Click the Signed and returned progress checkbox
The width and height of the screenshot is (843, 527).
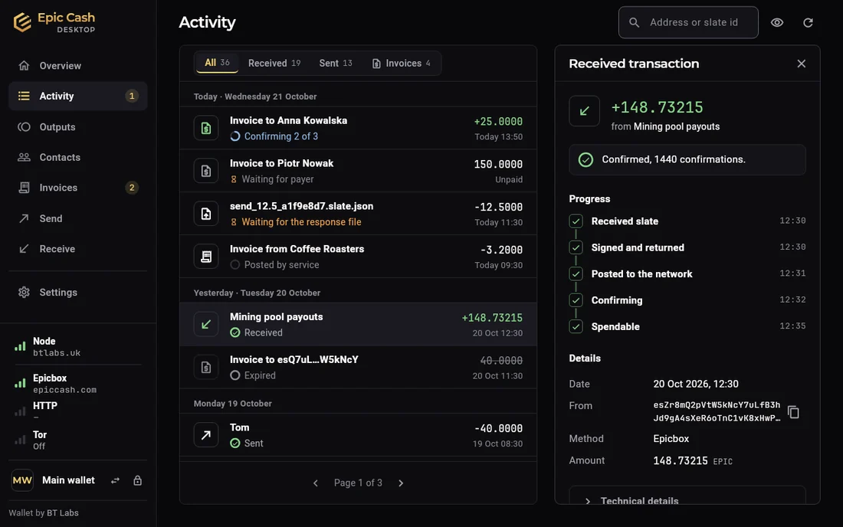coord(576,247)
